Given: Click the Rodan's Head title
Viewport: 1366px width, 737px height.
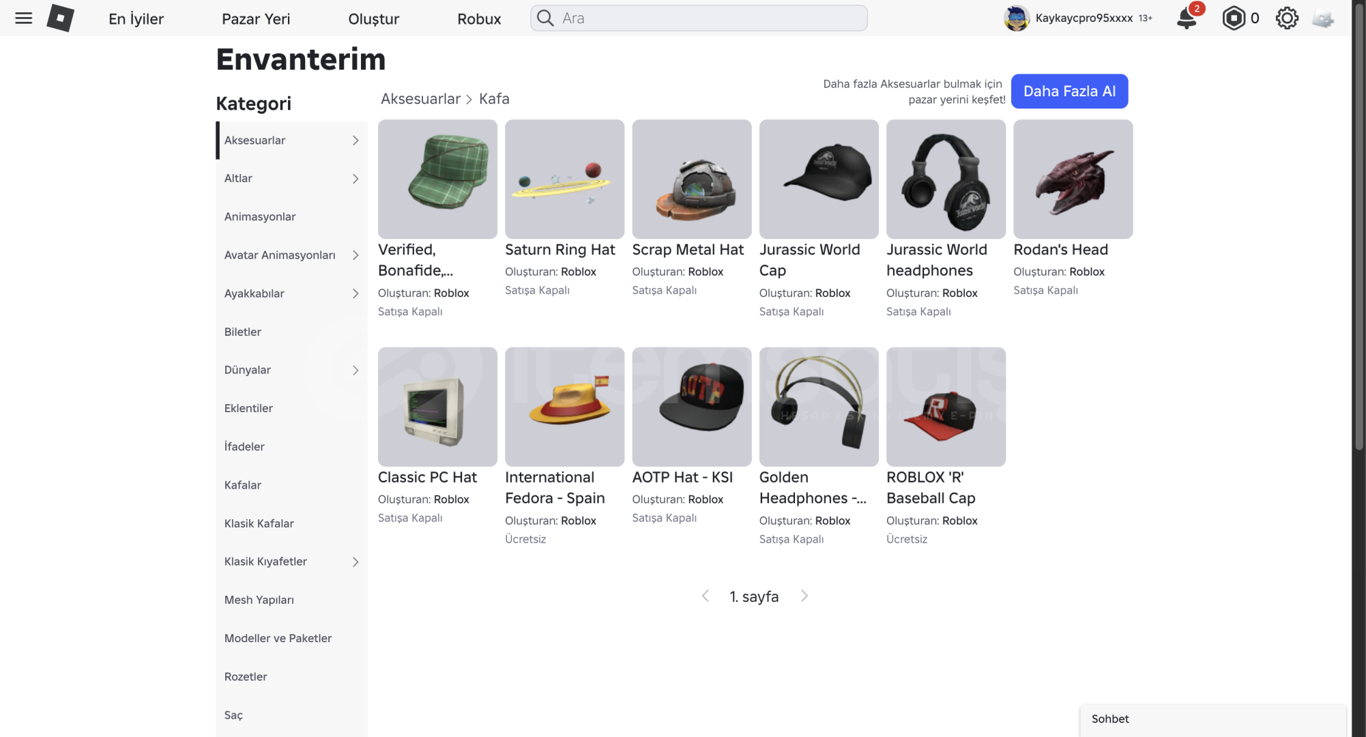Looking at the screenshot, I should click(x=1061, y=250).
